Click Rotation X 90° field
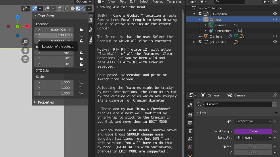280x157 pixels. (54, 53)
